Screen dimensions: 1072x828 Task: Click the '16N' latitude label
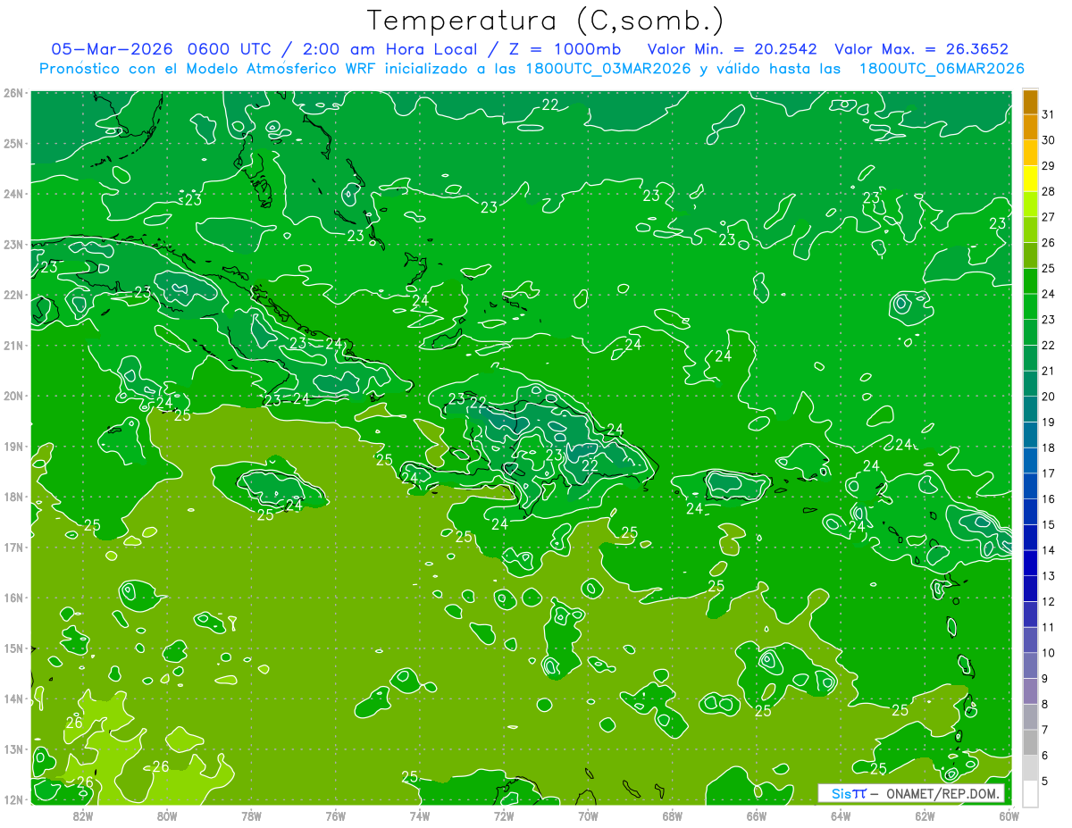pyautogui.click(x=13, y=598)
